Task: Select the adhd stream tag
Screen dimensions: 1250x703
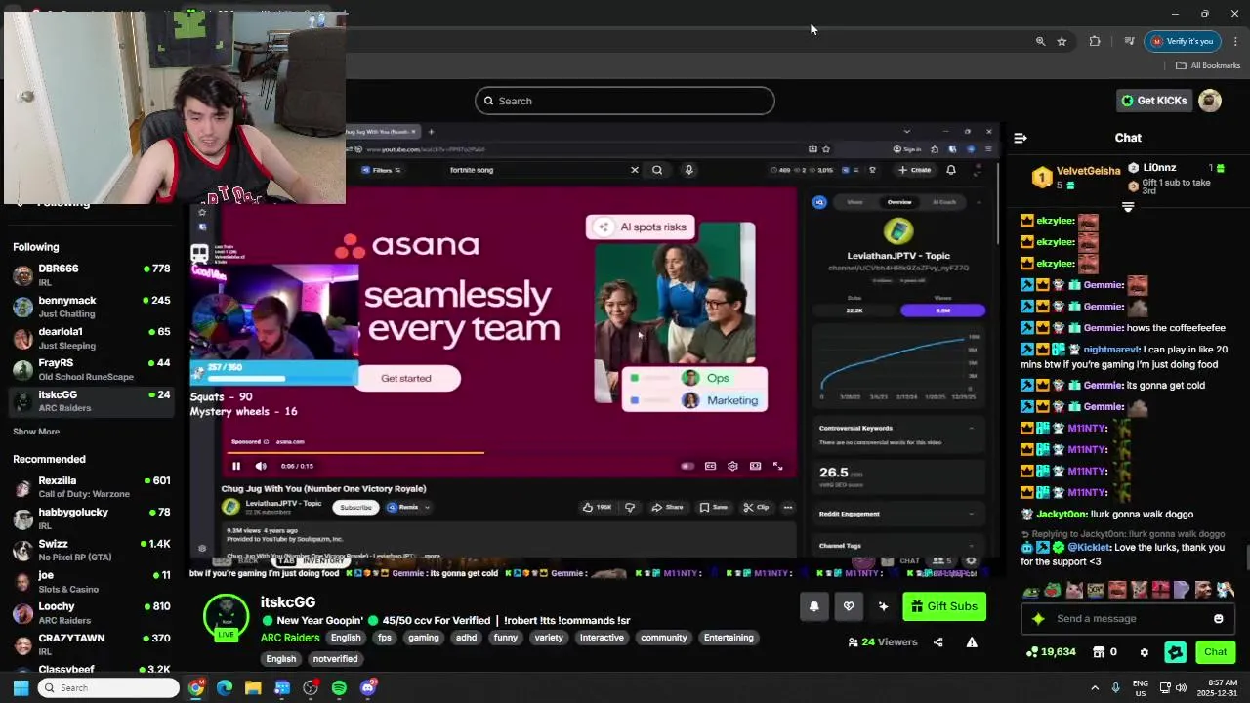Action: (x=467, y=638)
